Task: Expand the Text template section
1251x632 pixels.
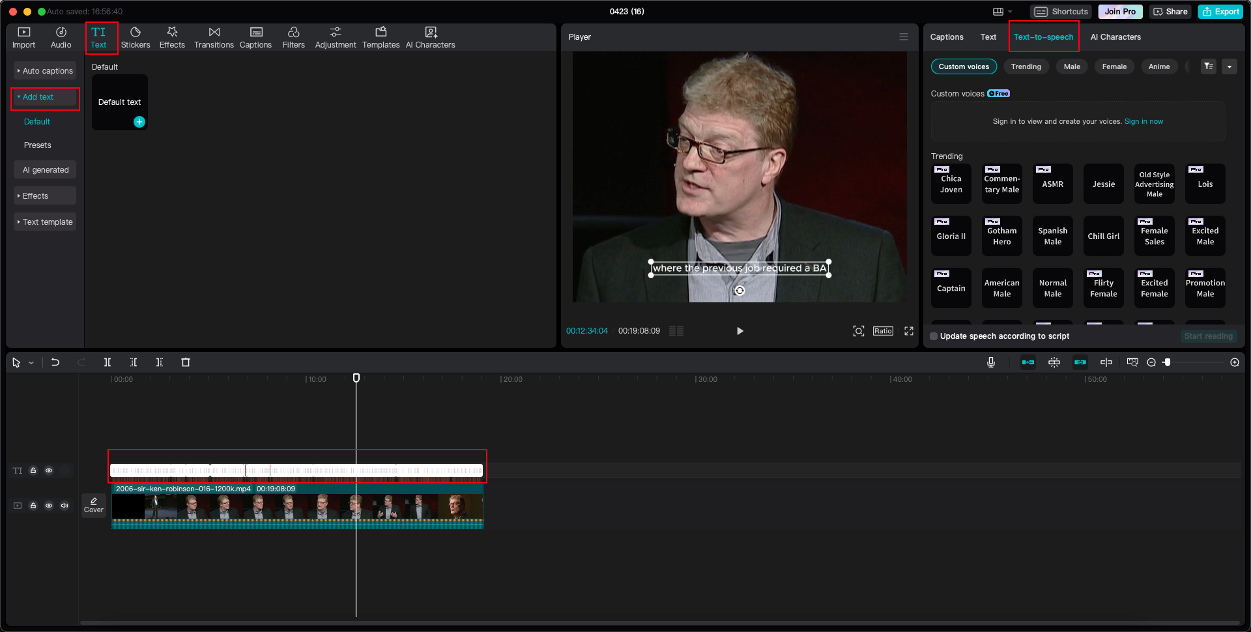Action: (x=45, y=222)
